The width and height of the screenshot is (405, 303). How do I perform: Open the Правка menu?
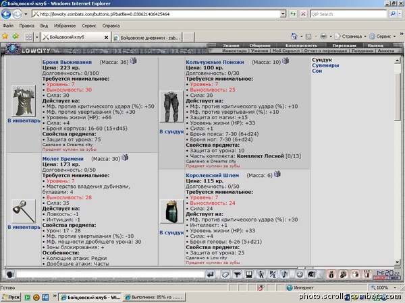26,26
